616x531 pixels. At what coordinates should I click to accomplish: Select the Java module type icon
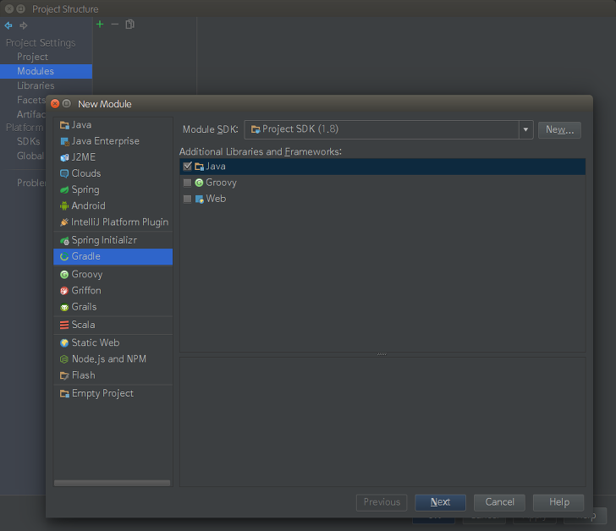64,125
